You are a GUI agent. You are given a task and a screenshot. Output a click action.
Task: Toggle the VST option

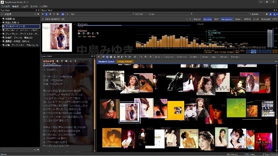click(x=275, y=19)
